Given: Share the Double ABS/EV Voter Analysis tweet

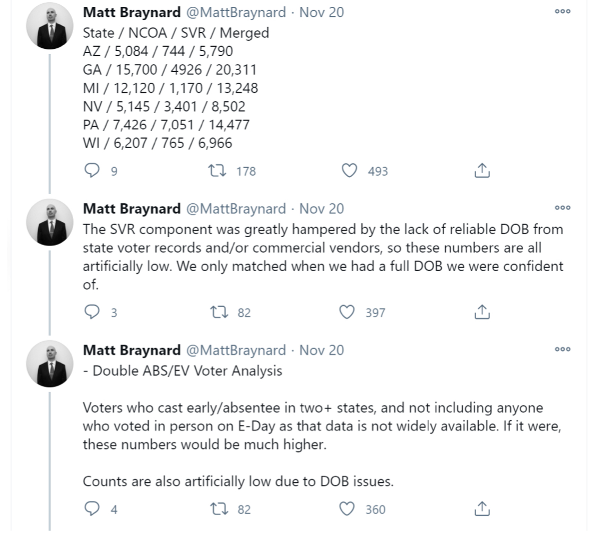Looking at the screenshot, I should 482,508.
